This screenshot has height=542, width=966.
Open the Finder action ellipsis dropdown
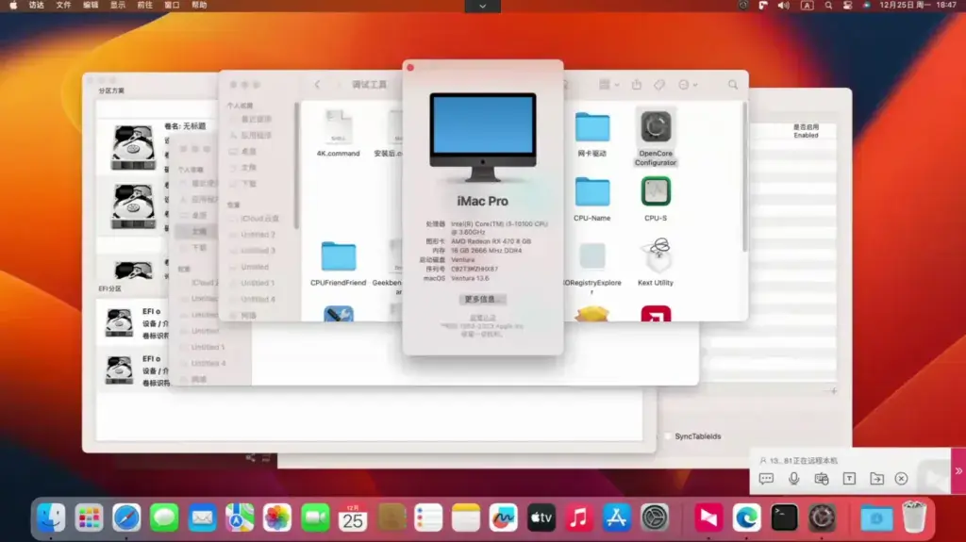click(x=688, y=85)
